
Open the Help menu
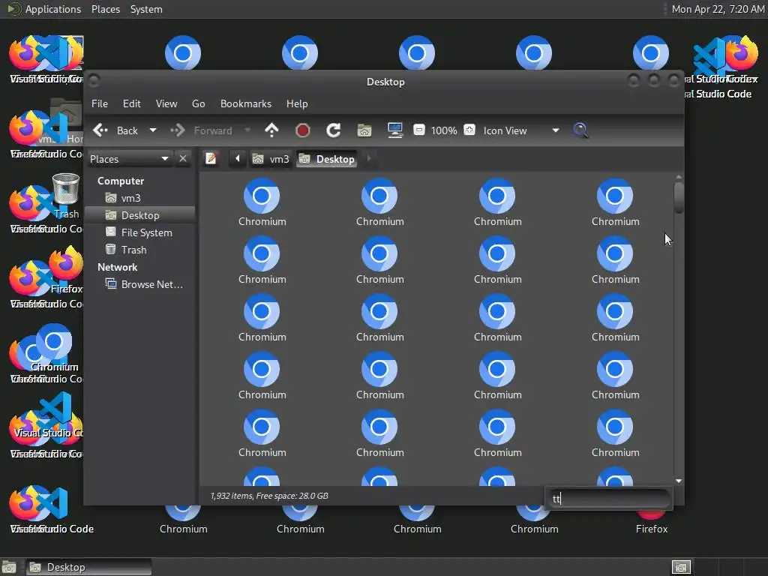tap(297, 103)
